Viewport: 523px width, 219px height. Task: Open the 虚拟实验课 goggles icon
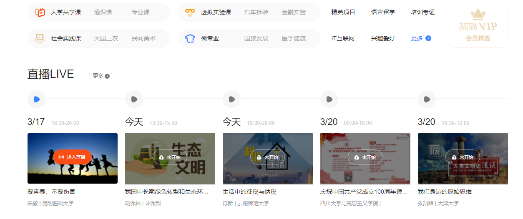point(190,12)
